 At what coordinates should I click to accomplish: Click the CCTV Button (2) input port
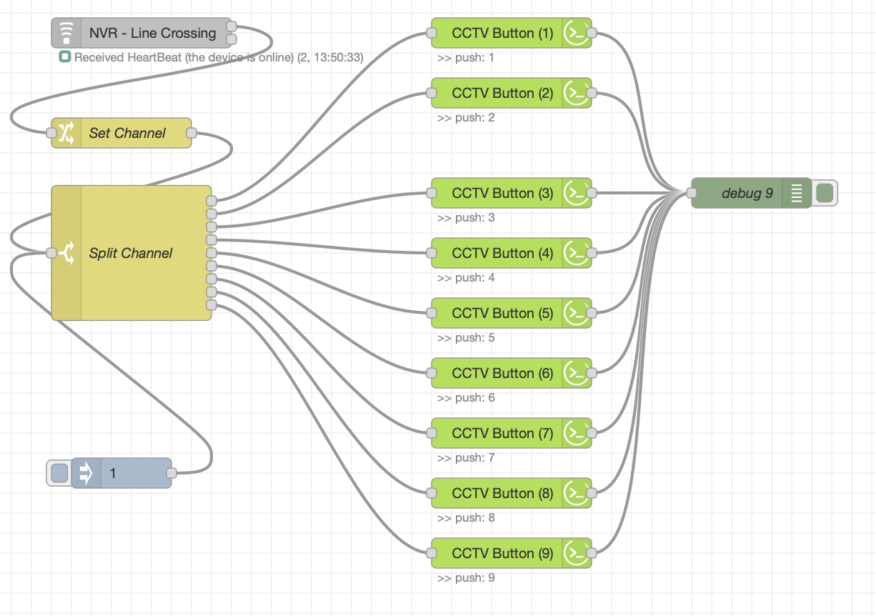431,93
